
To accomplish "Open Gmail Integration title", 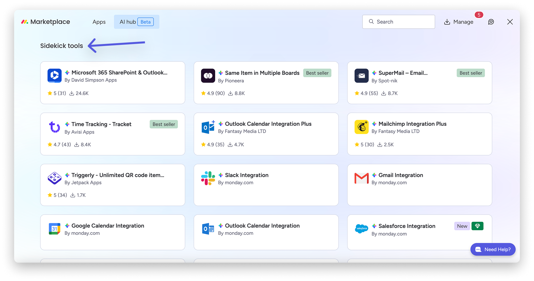I will tap(401, 175).
